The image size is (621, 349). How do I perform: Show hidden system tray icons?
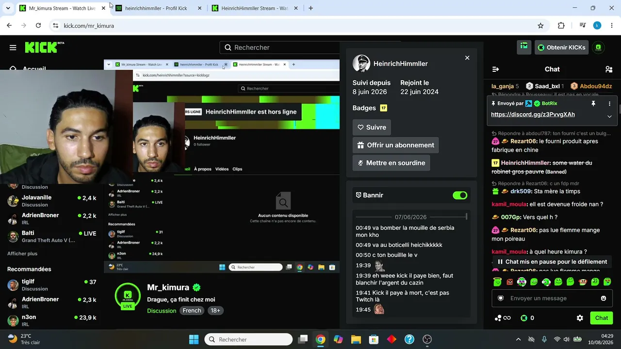click(x=518, y=339)
